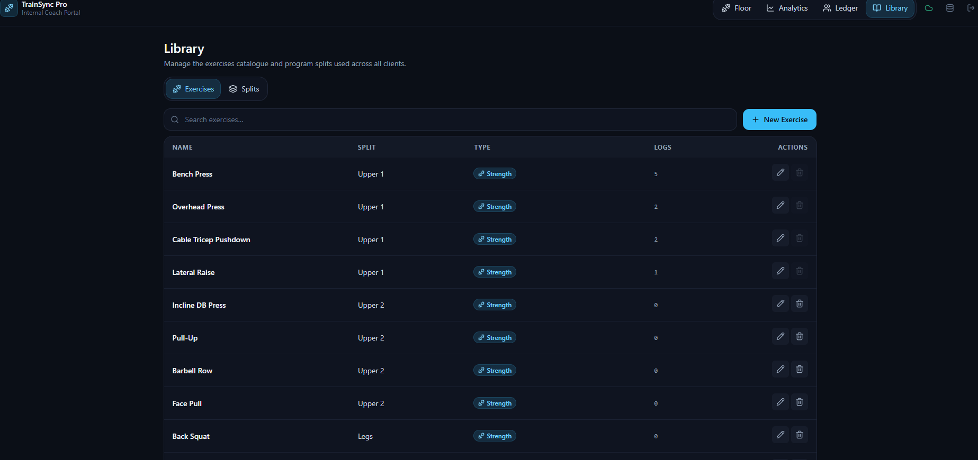
Task: Select the Pull-Up name
Action: click(185, 338)
